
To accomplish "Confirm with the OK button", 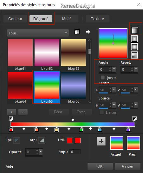I will [100, 166].
